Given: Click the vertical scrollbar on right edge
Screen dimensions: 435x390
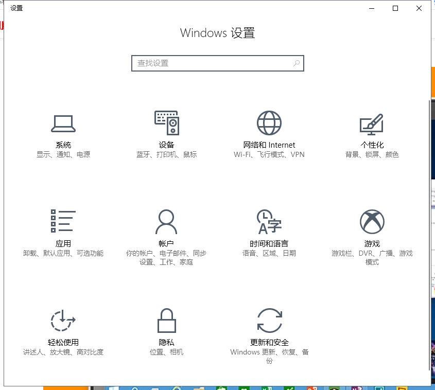Looking at the screenshot, I should [x=429, y=232].
